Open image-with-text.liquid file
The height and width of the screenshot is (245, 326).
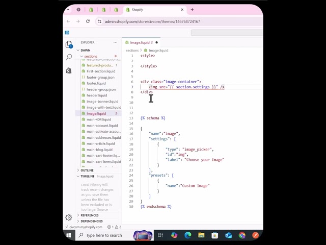point(104,108)
